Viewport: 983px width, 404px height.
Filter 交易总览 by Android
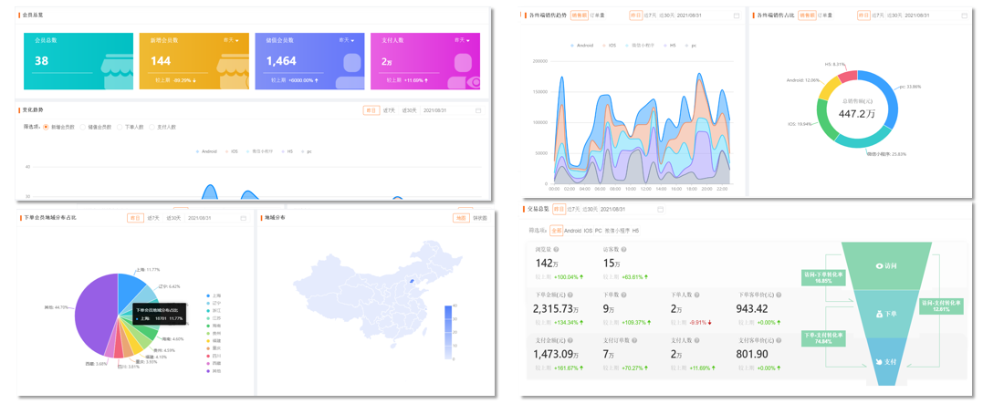(572, 231)
